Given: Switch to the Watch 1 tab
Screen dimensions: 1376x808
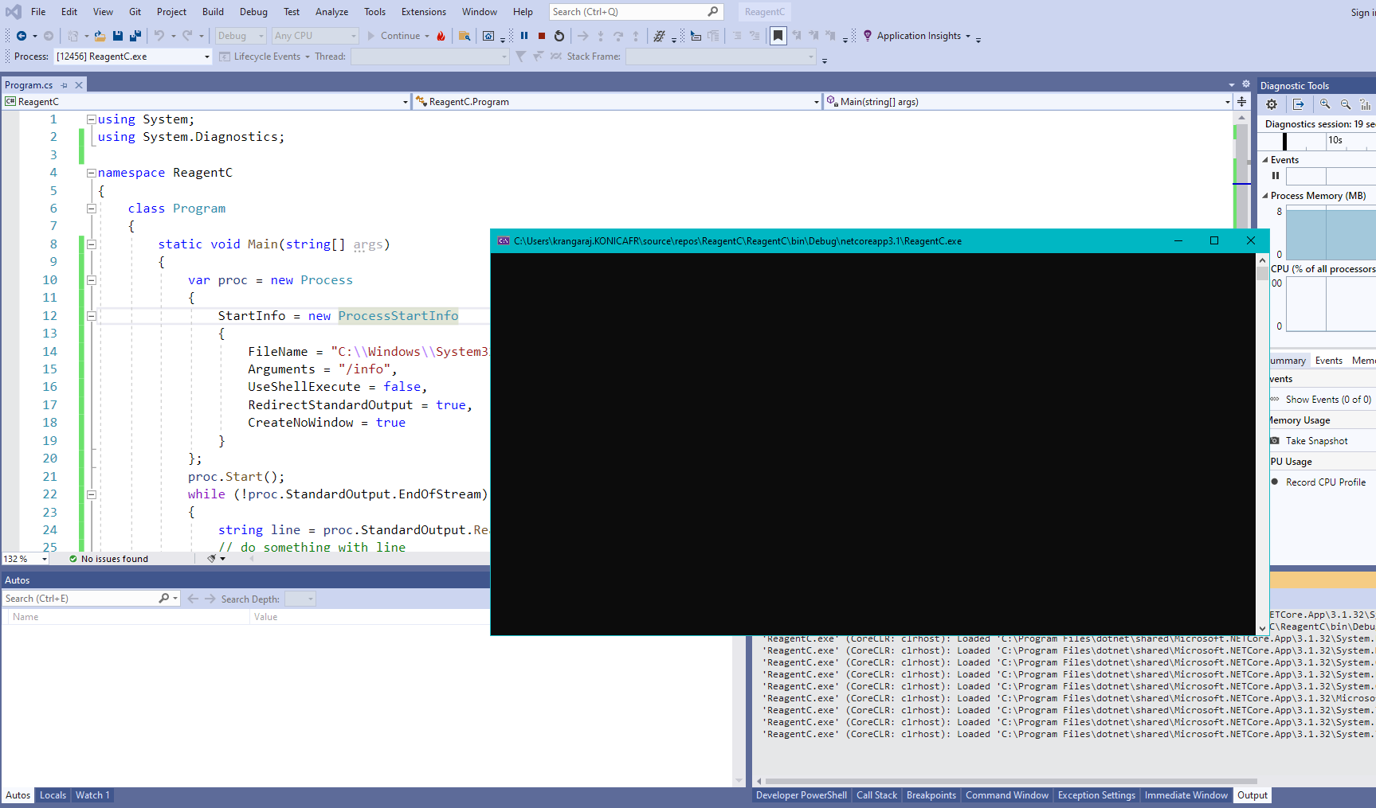Looking at the screenshot, I should pos(92,795).
